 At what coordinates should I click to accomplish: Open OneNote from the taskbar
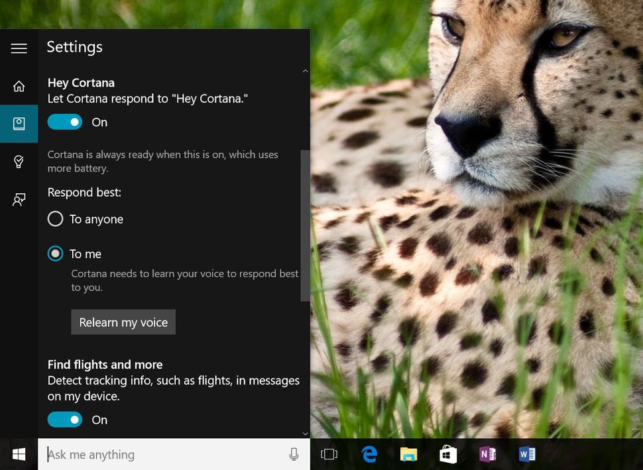[487, 454]
